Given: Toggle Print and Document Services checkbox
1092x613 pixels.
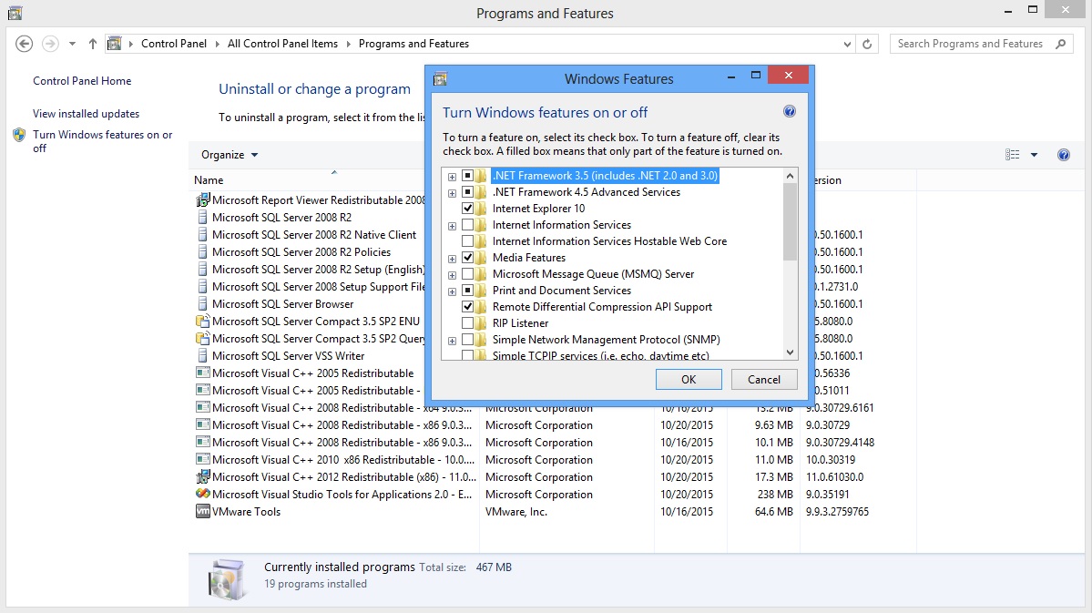Looking at the screenshot, I should 468,291.
